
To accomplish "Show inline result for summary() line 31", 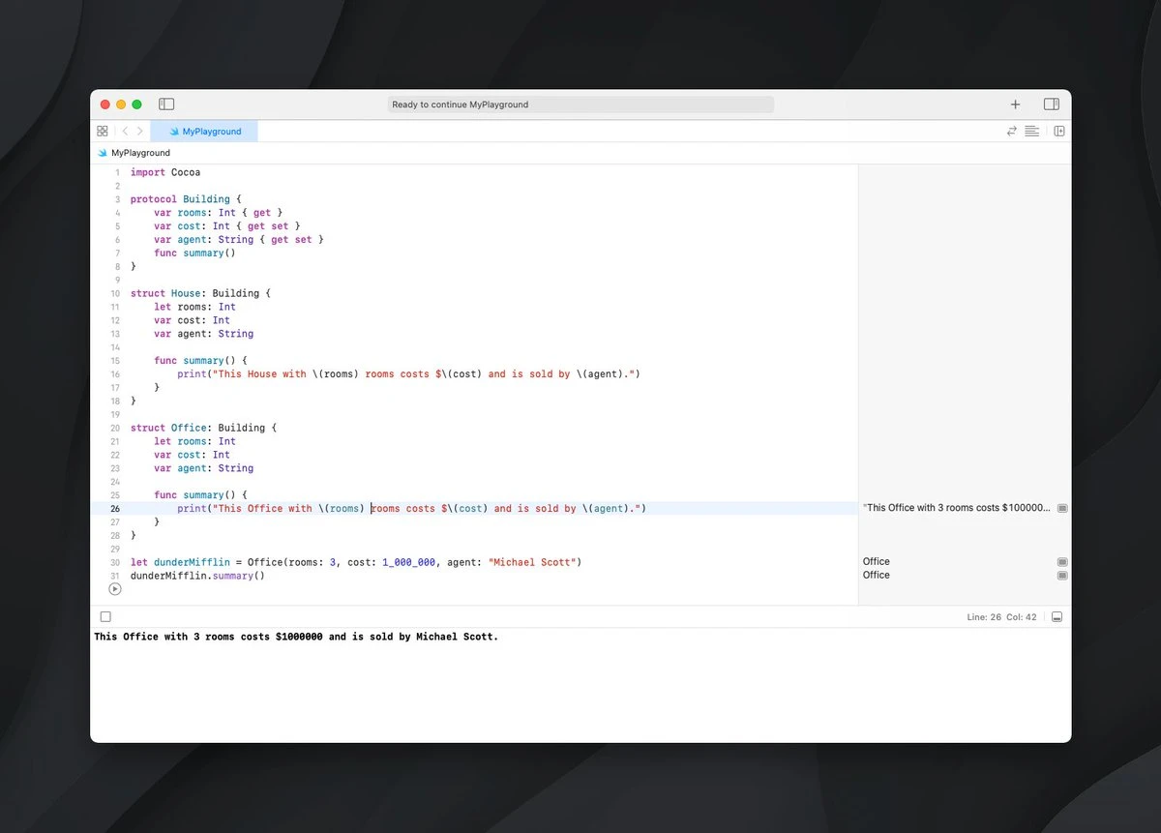I will tap(1062, 576).
